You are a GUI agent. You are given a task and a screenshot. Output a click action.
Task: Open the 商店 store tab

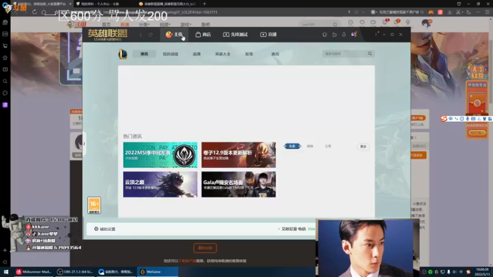203,34
